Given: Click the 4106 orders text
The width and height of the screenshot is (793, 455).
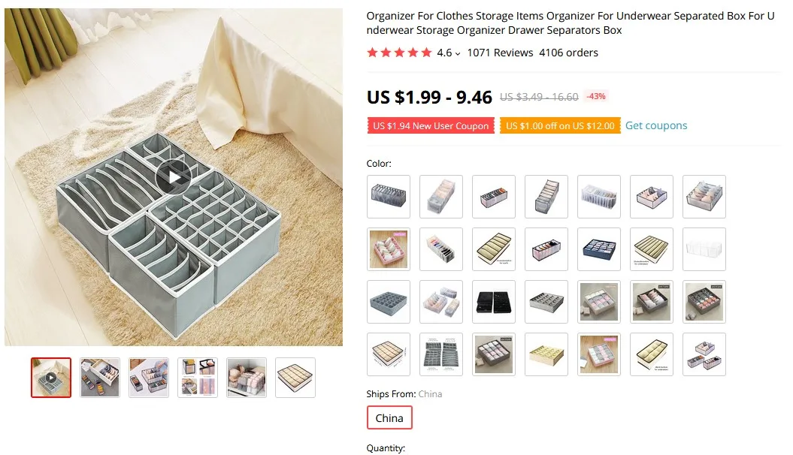Looking at the screenshot, I should (x=568, y=53).
